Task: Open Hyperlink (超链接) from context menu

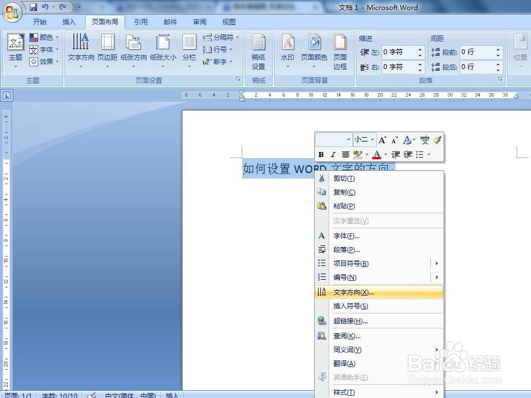Action: pos(379,321)
